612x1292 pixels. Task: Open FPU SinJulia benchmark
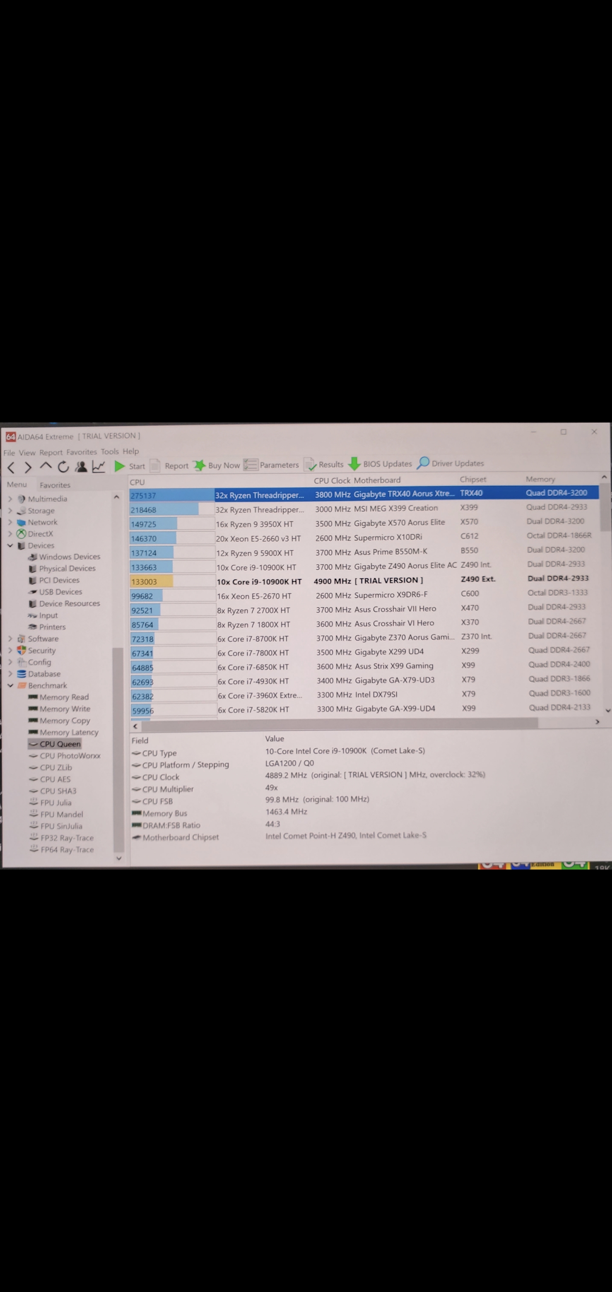pos(56,826)
